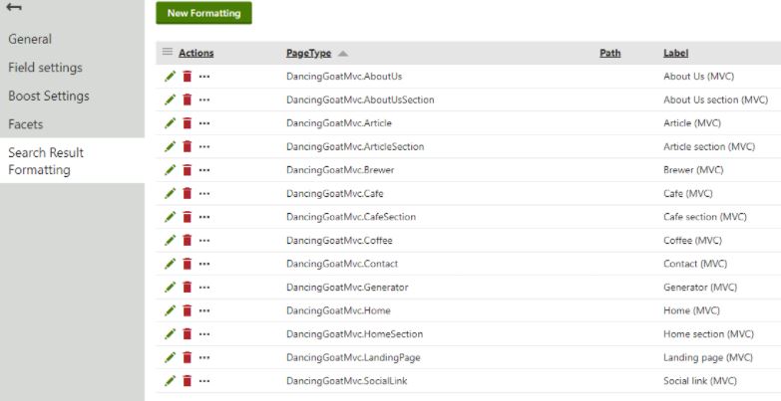Click the DancingGoatMvc.Cafe page type text
781x401 pixels.
tap(335, 193)
